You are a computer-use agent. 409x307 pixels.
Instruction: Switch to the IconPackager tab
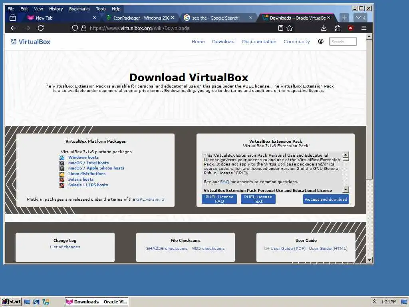[140, 18]
